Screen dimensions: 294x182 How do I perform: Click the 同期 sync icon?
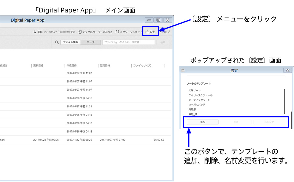click(35, 32)
